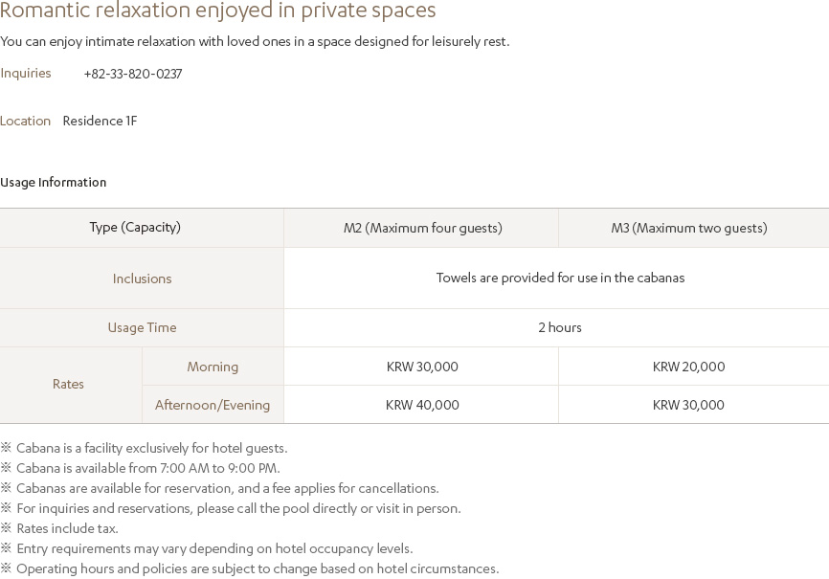Click the M3 (Maximum two guests) column header

click(x=689, y=228)
